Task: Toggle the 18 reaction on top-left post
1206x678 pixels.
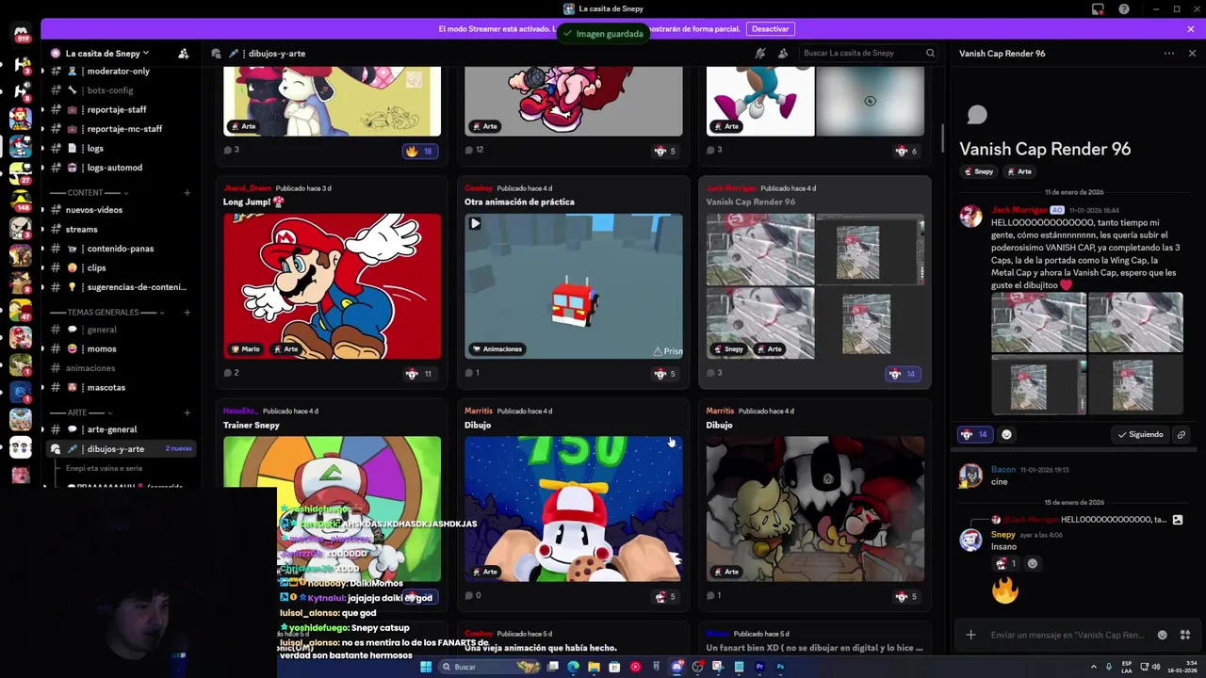Action: pos(420,151)
